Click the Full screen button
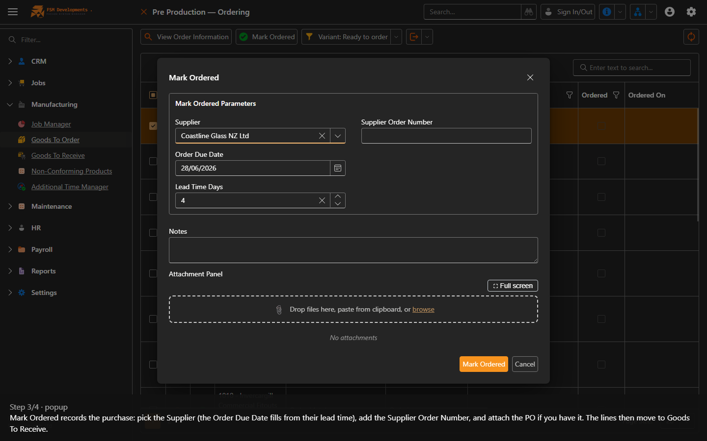The image size is (707, 441). pos(513,286)
